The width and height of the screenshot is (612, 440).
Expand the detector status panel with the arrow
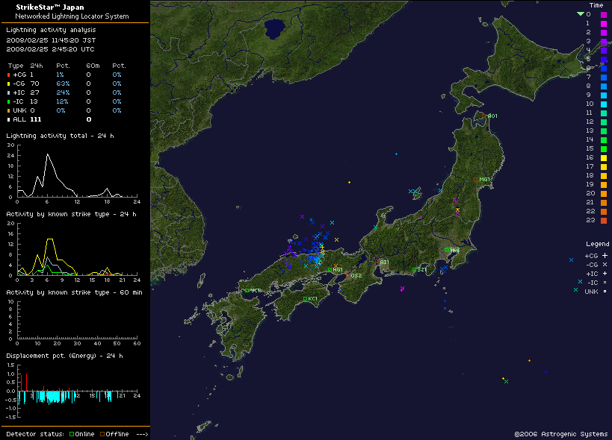140,433
